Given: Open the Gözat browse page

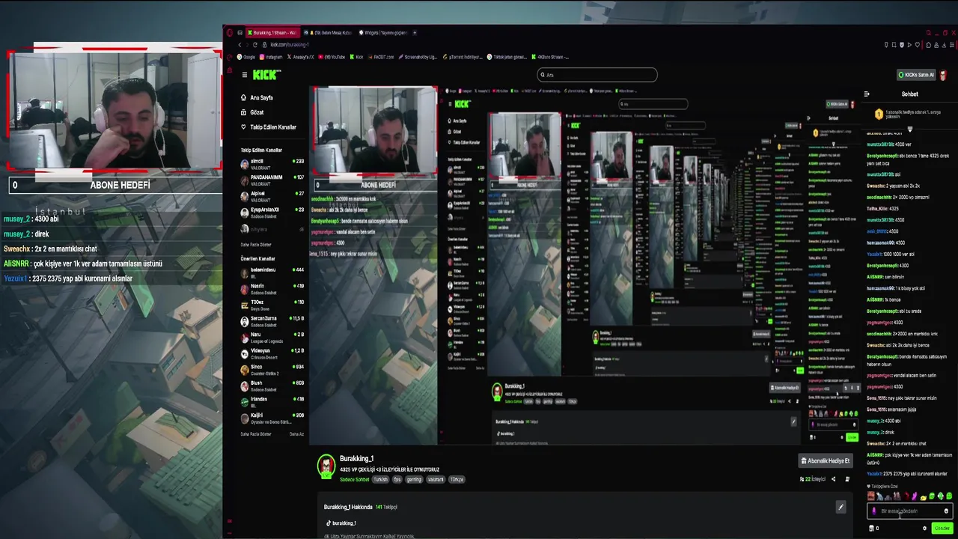Looking at the screenshot, I should click(252, 112).
